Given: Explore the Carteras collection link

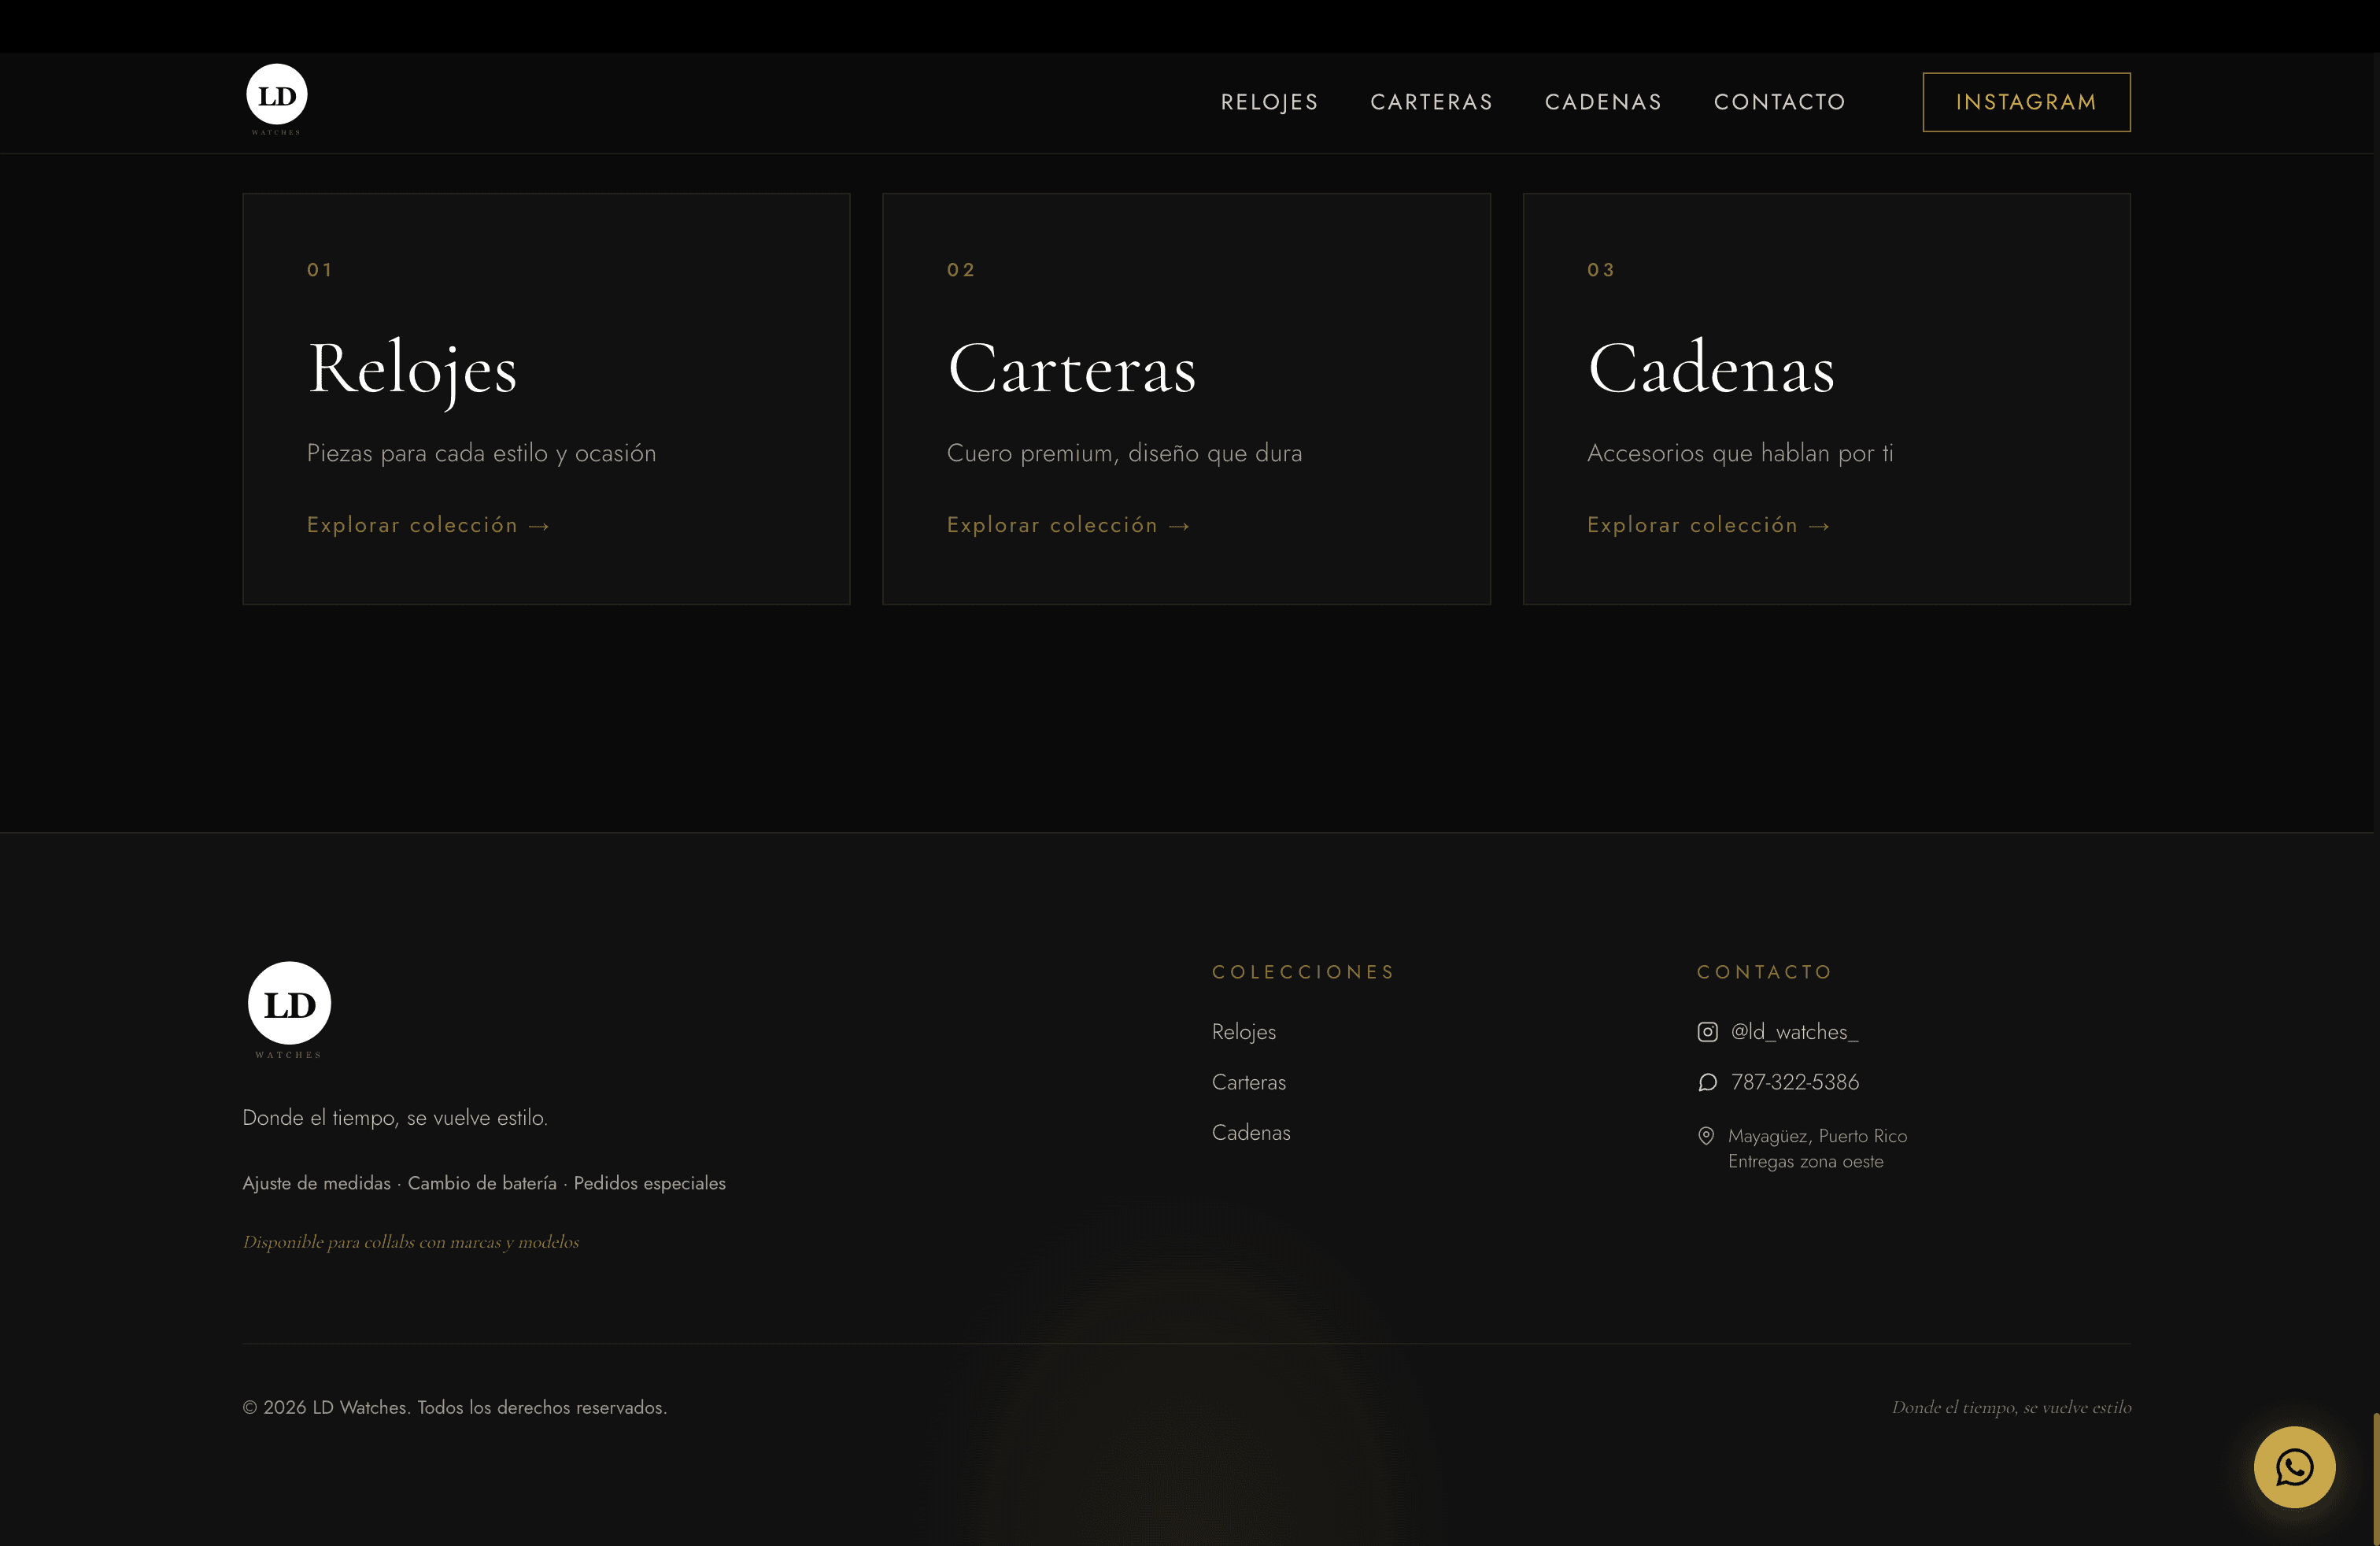Looking at the screenshot, I should pos(1068,525).
